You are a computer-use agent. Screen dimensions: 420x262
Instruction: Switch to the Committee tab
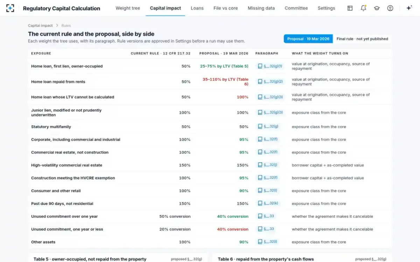click(296, 8)
